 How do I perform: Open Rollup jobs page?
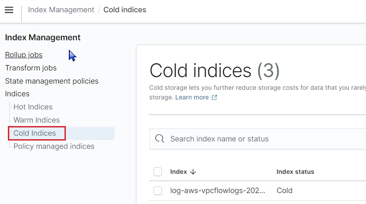click(24, 55)
